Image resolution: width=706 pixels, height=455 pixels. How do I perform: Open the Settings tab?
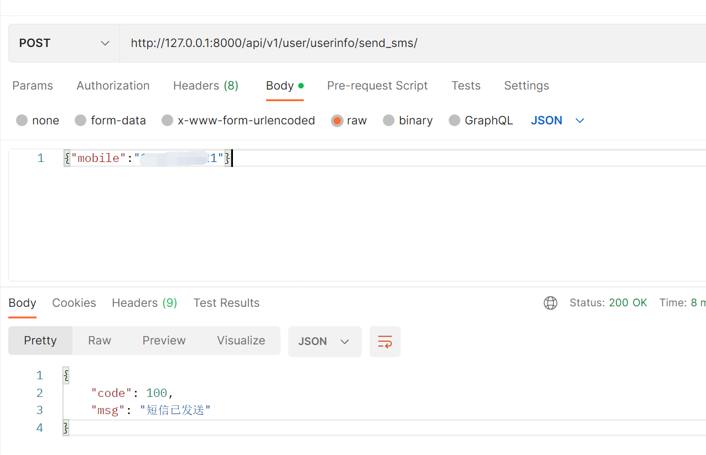click(527, 86)
